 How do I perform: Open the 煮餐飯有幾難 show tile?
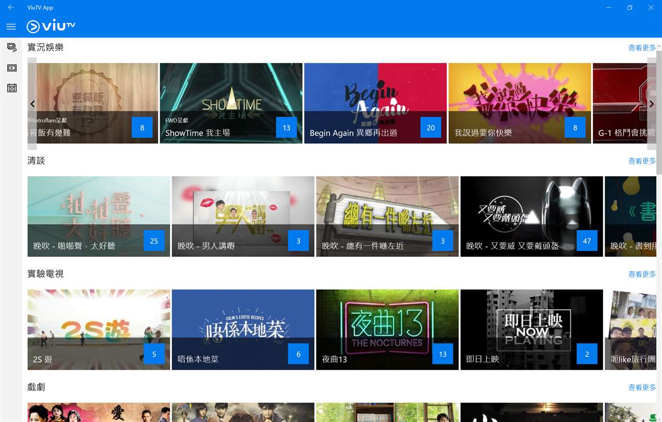pos(92,103)
